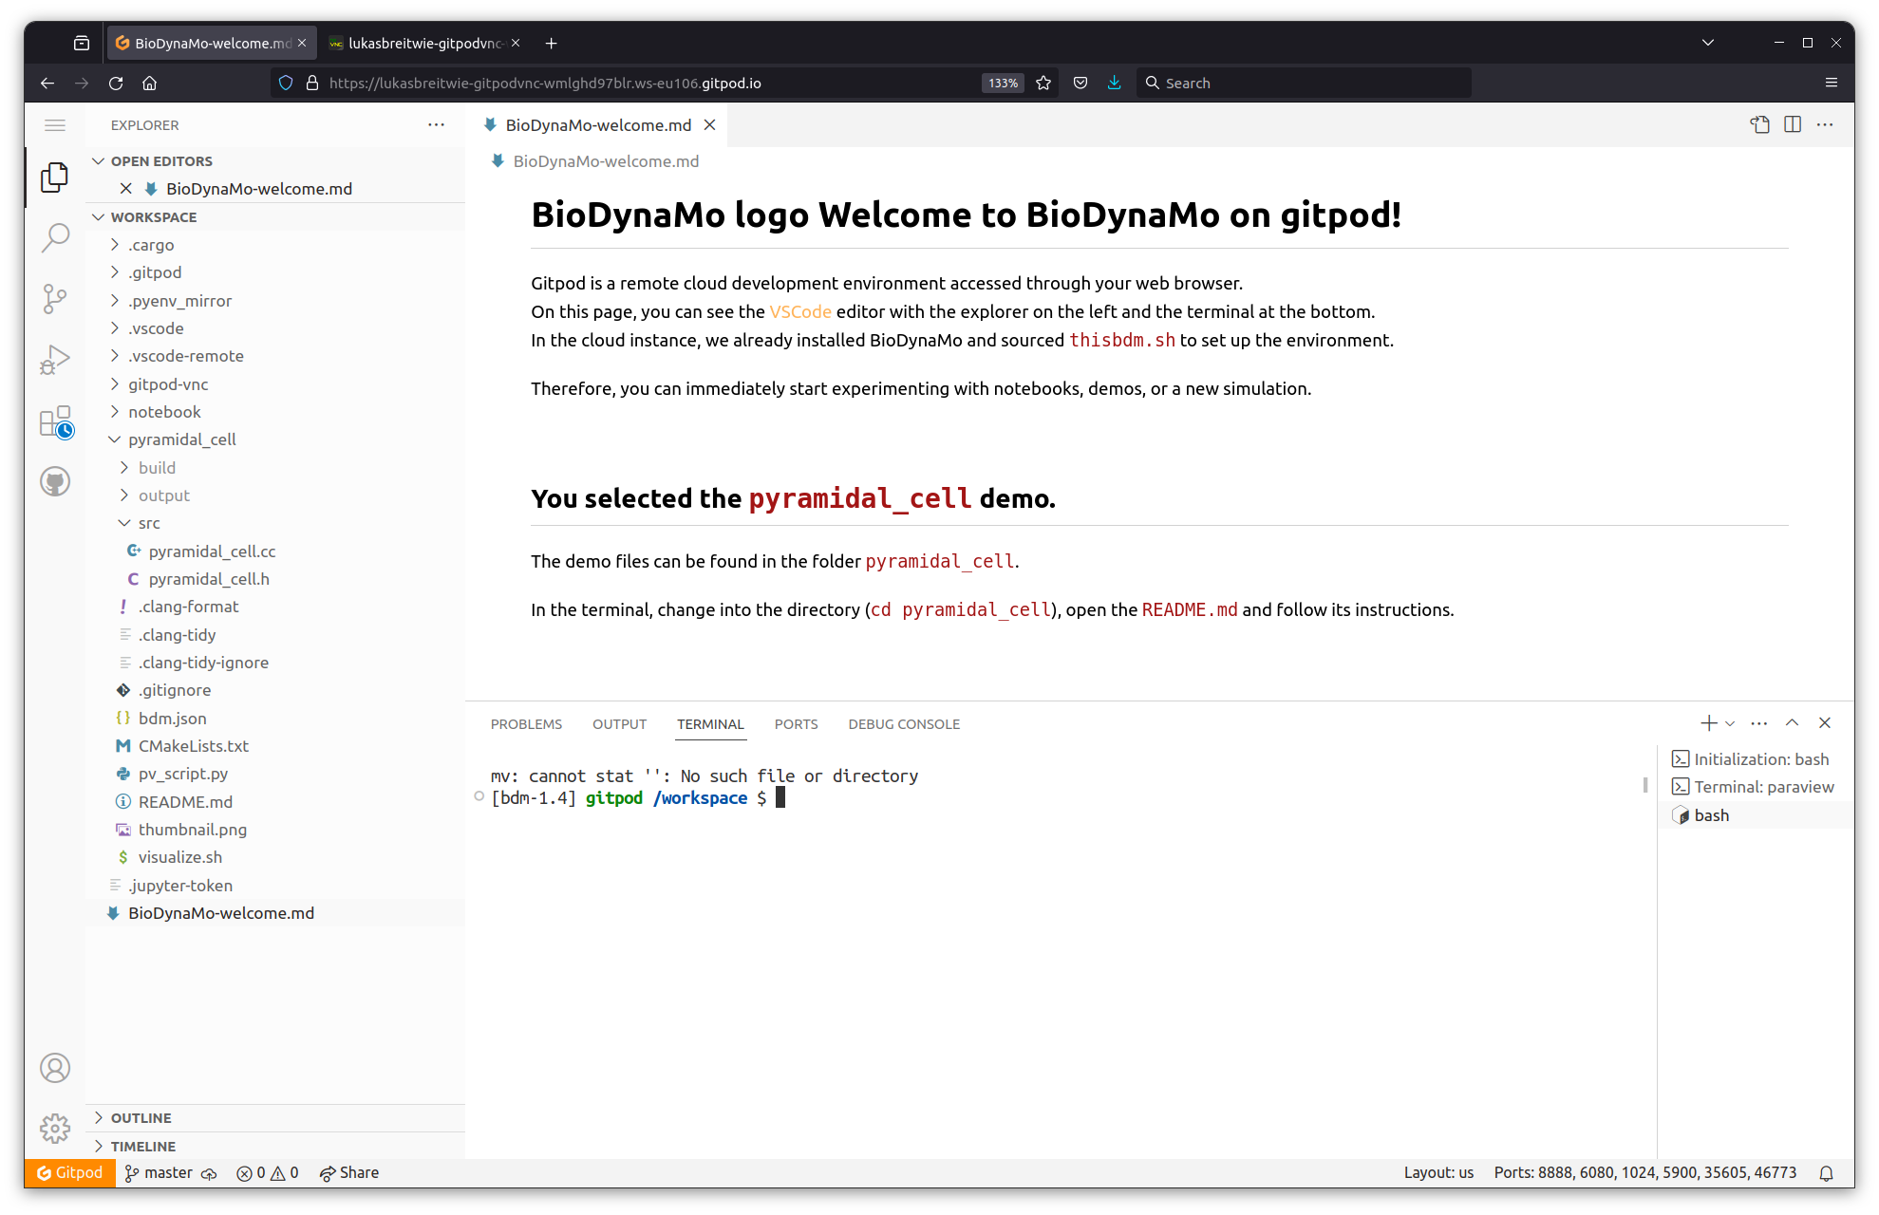The height and width of the screenshot is (1215, 1879).
Task: Open the Run and Debug icon
Action: 55,360
